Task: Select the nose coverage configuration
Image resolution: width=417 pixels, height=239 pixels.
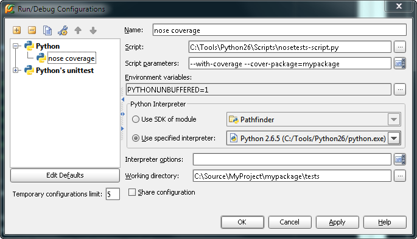Action: [x=71, y=58]
